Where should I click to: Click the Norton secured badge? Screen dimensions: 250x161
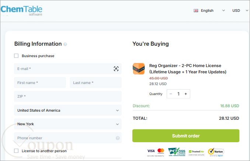tap(216, 152)
